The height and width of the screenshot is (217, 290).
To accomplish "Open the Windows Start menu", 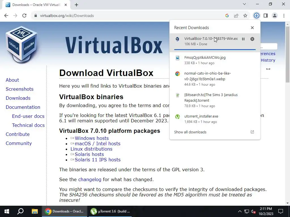I will (x=7, y=211).
